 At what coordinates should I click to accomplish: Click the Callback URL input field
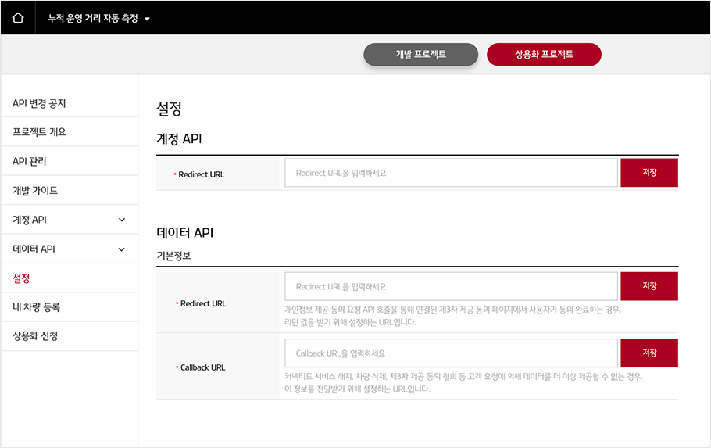pos(451,353)
